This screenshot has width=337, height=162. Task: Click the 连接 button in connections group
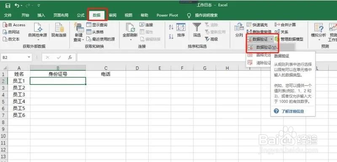146,25
